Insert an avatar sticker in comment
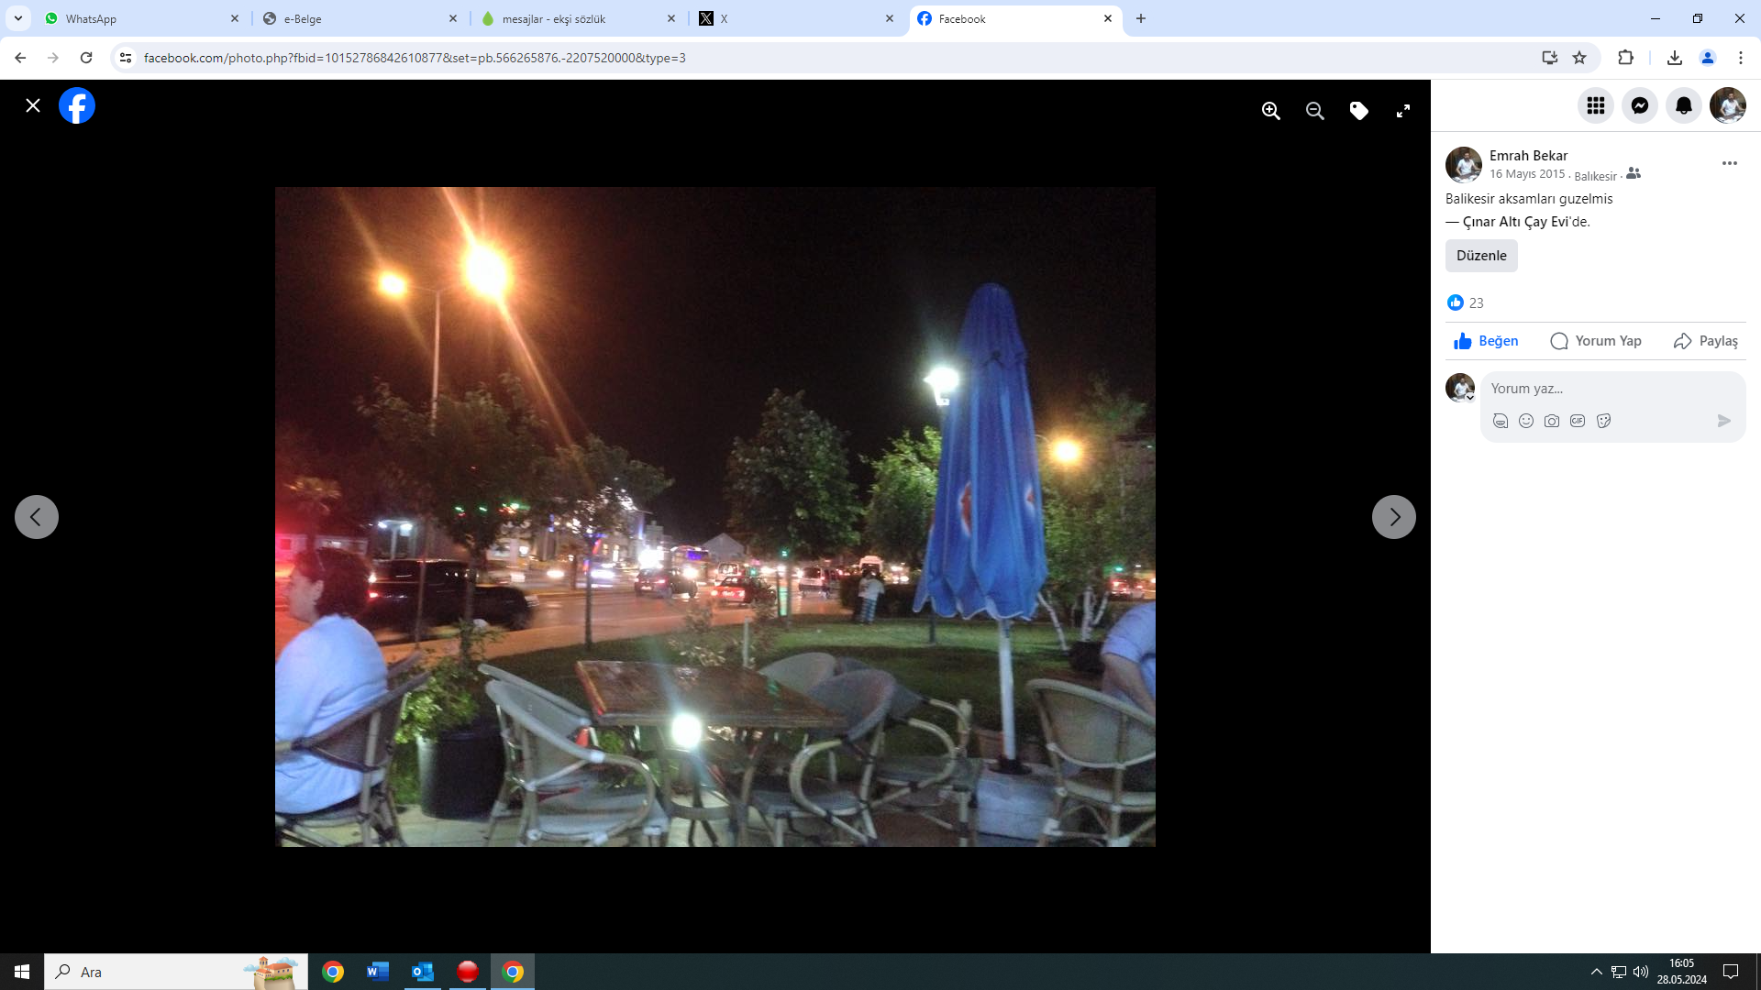The height and width of the screenshot is (990, 1761). coord(1500,421)
